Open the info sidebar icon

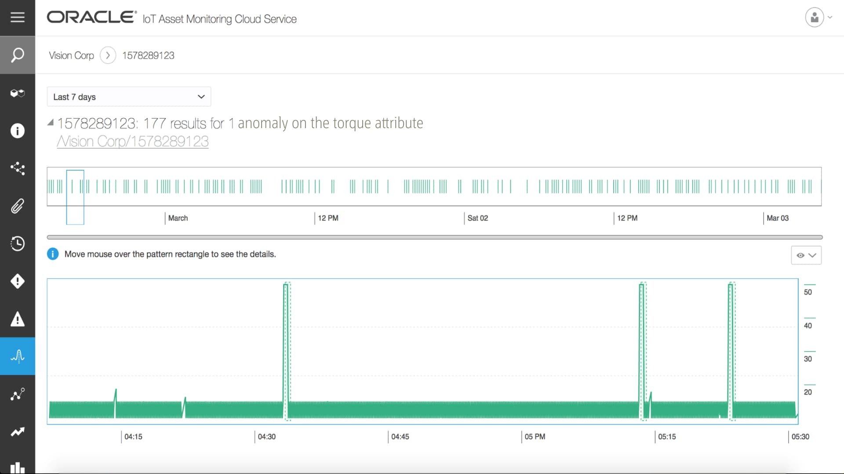(18, 131)
